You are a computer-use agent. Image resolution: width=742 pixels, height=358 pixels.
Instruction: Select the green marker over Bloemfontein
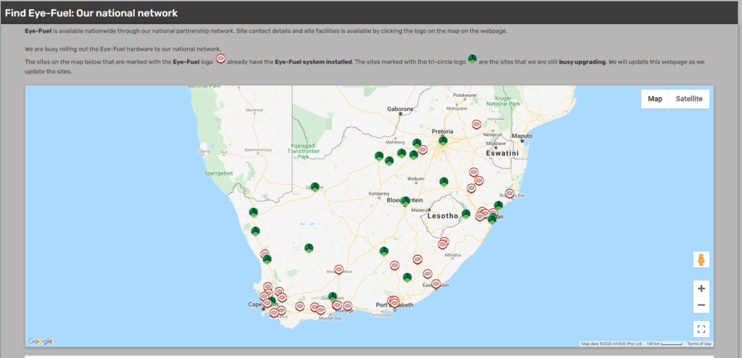tap(405, 201)
